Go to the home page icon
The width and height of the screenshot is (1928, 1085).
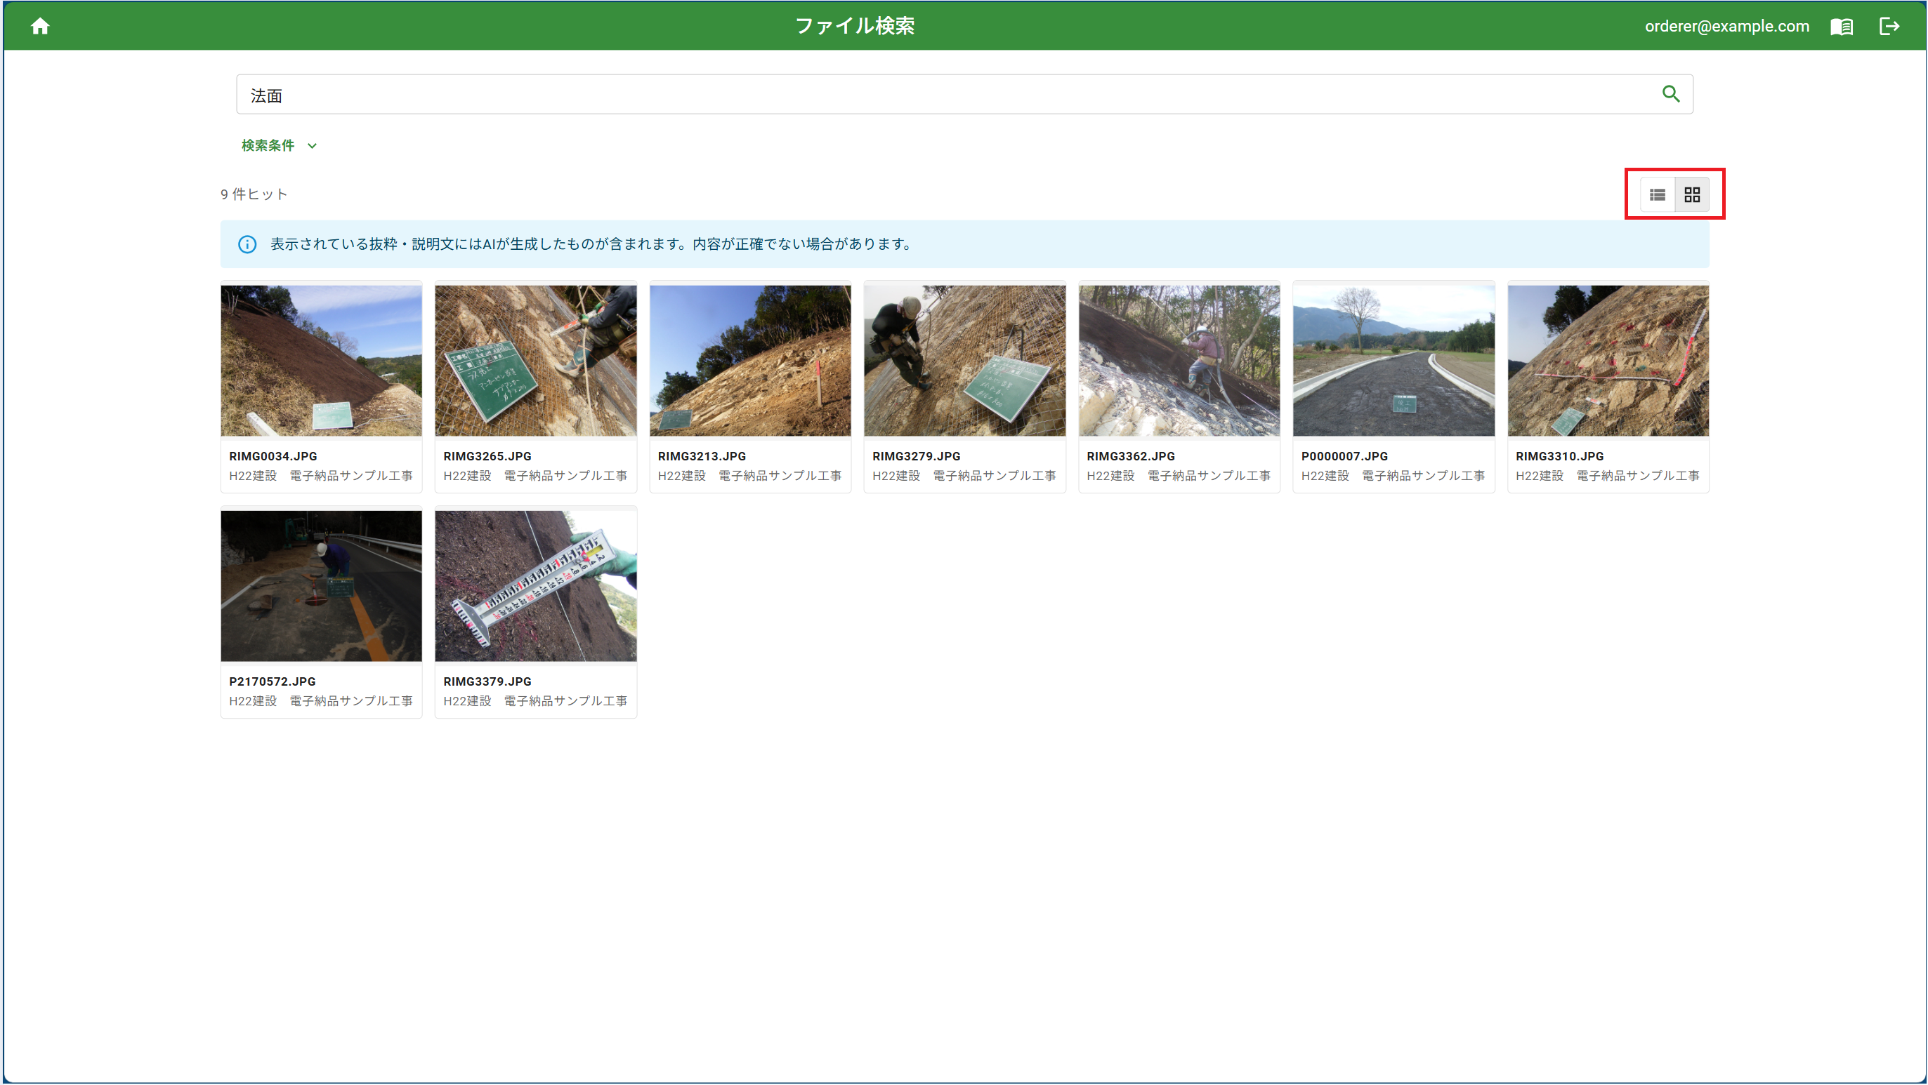39,26
